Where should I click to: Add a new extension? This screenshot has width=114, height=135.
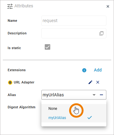click(98, 70)
